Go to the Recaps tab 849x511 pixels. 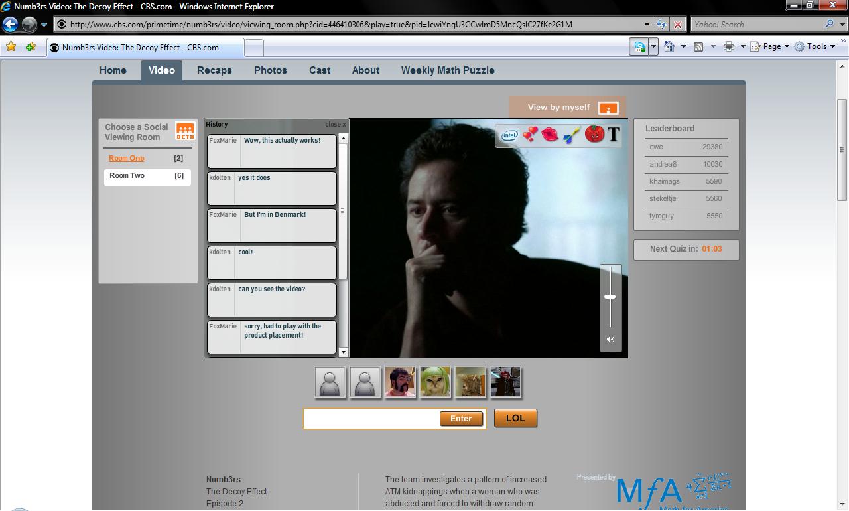click(214, 70)
